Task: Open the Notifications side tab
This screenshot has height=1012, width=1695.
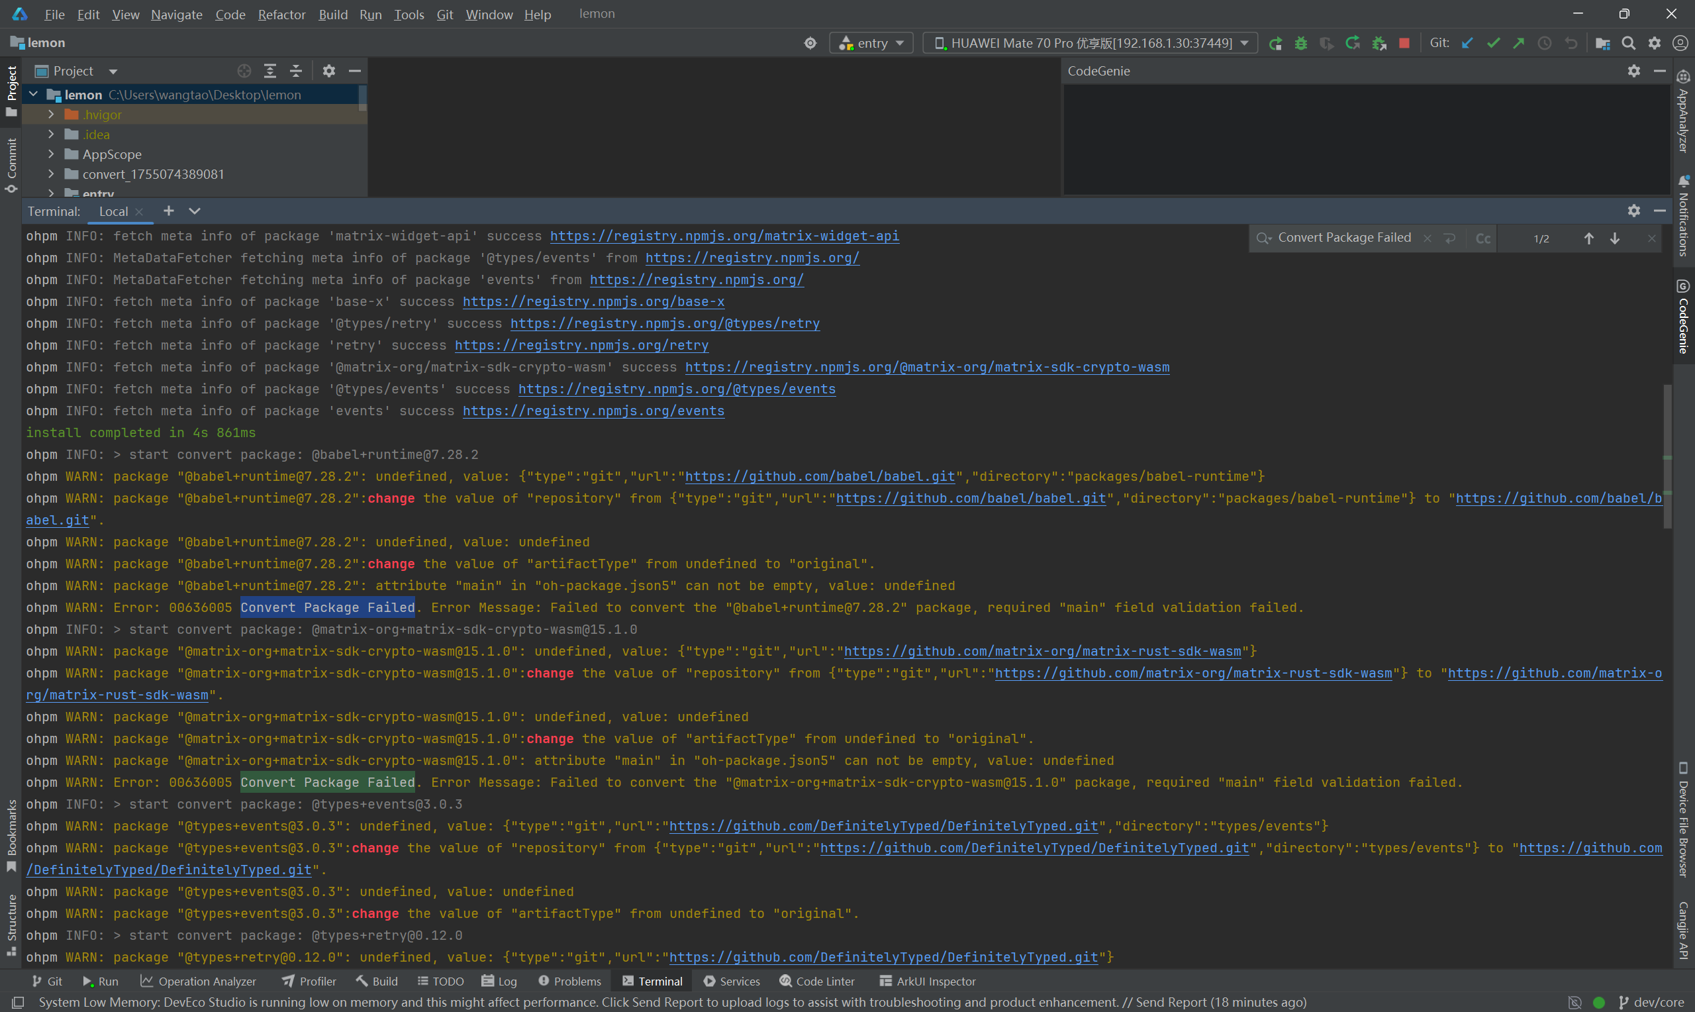Action: click(x=1682, y=215)
